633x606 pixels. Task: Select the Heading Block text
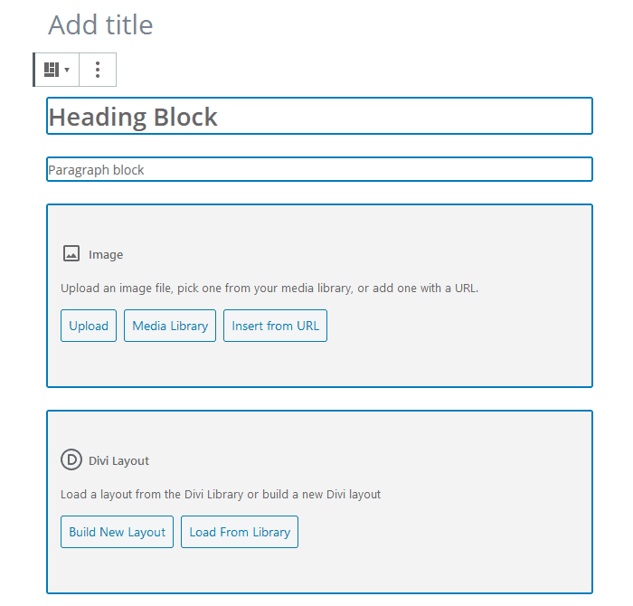pyautogui.click(x=133, y=117)
